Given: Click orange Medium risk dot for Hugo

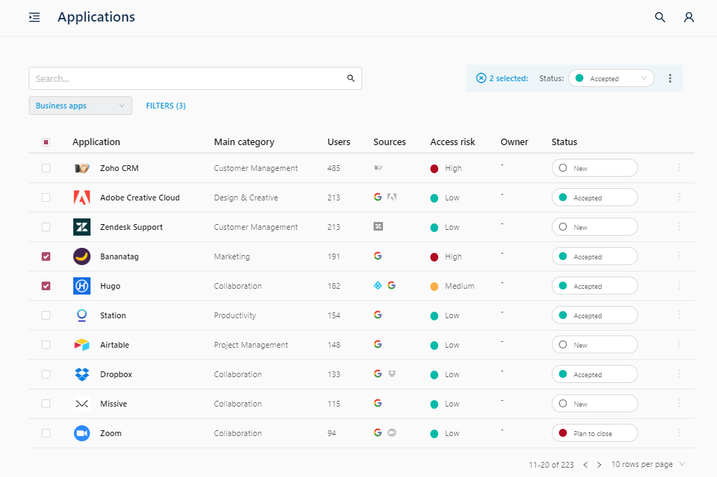Looking at the screenshot, I should point(435,287).
